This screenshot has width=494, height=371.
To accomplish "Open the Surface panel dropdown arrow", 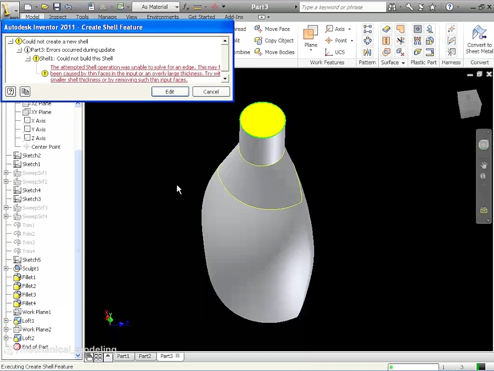I will tap(402, 62).
